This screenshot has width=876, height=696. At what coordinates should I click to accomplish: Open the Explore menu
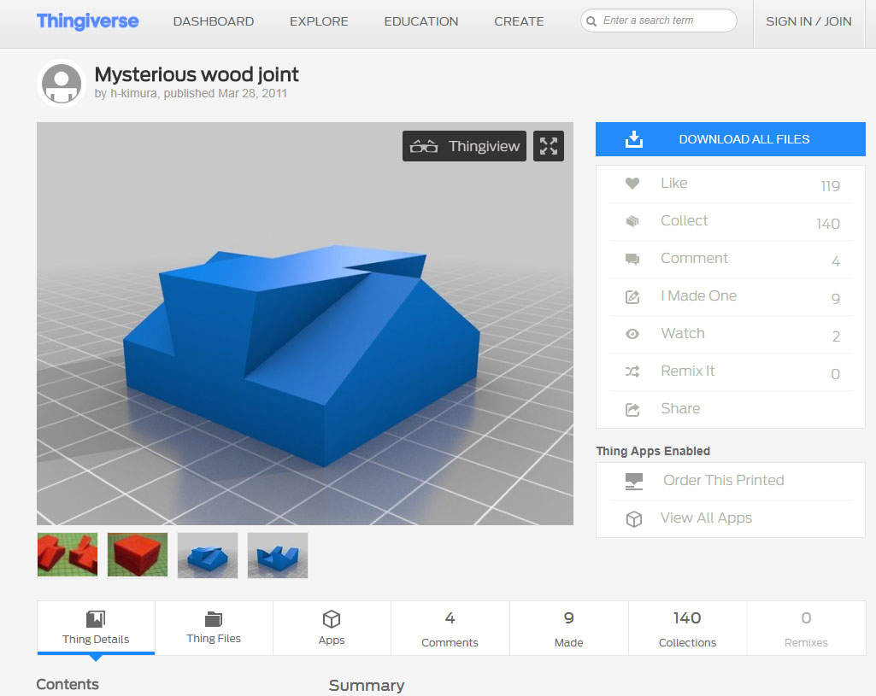point(319,21)
